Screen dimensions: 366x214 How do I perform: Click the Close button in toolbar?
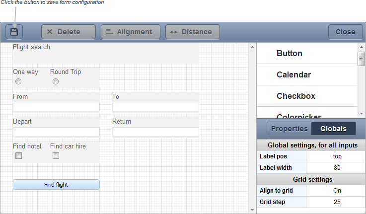[346, 32]
